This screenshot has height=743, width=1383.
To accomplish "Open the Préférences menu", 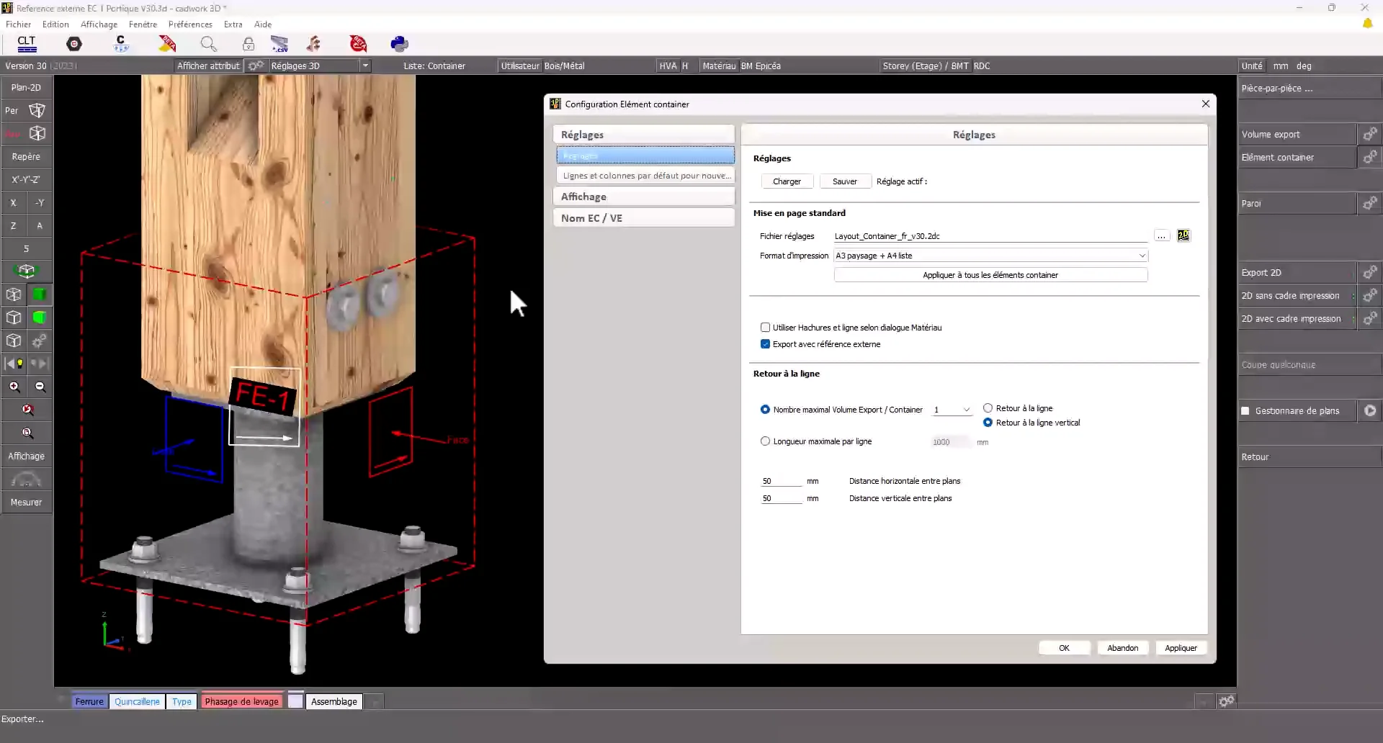I will click(x=190, y=24).
